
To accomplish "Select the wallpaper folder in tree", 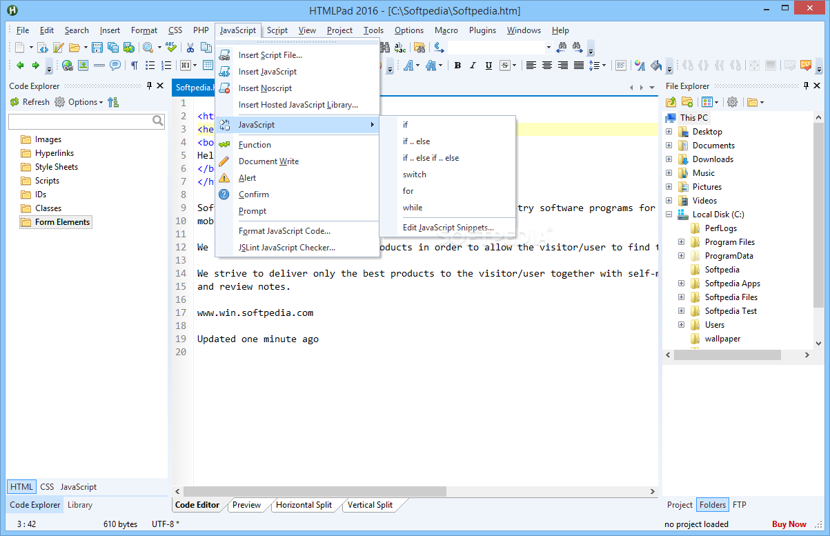I will click(722, 339).
